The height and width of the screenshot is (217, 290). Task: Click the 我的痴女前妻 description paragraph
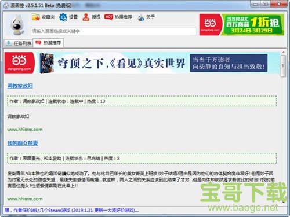coord(141,179)
